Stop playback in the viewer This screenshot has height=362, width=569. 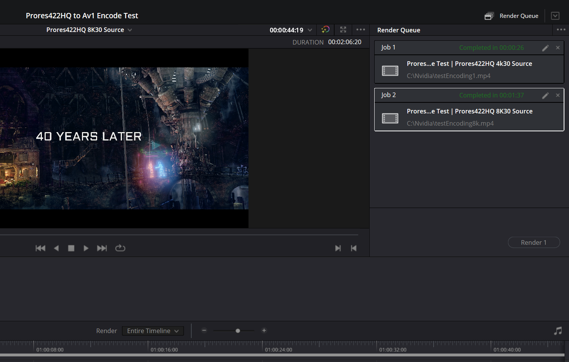coord(71,248)
